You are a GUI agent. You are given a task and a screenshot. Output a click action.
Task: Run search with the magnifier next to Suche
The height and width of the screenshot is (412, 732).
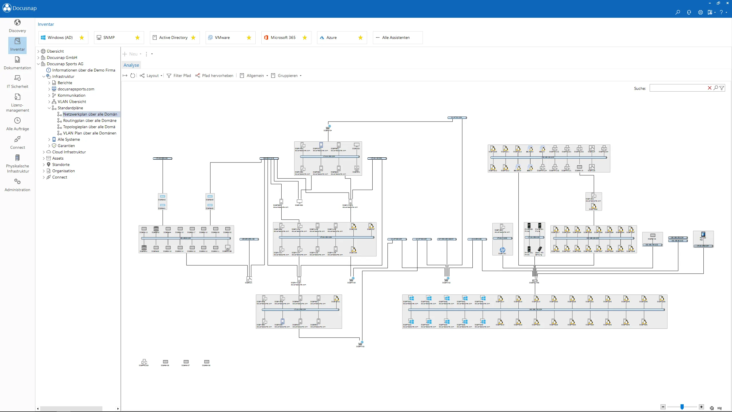[716, 88]
